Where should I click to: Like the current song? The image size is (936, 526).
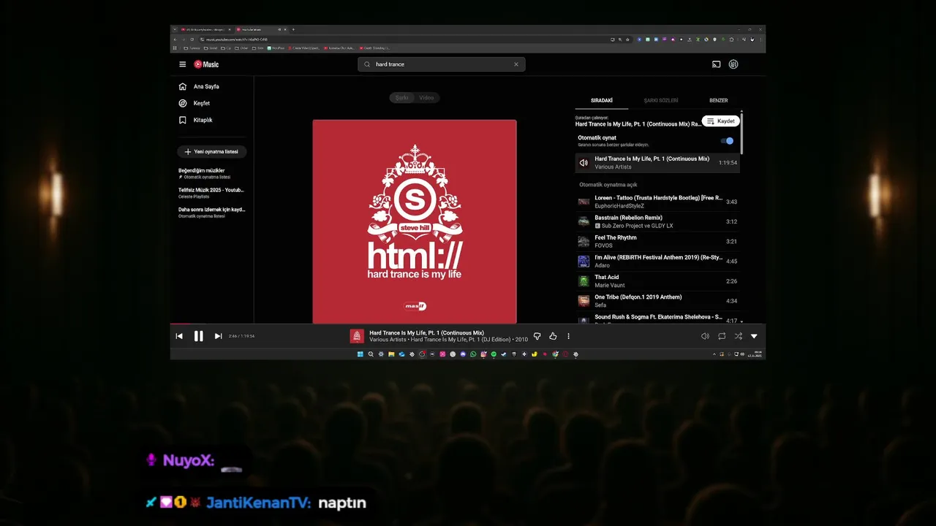point(553,336)
